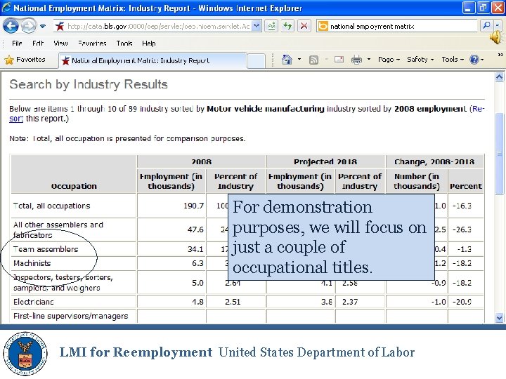This screenshot has width=506, height=379.
Task: Minimize the Internet Explorer window
Action: pyautogui.click(x=469, y=8)
